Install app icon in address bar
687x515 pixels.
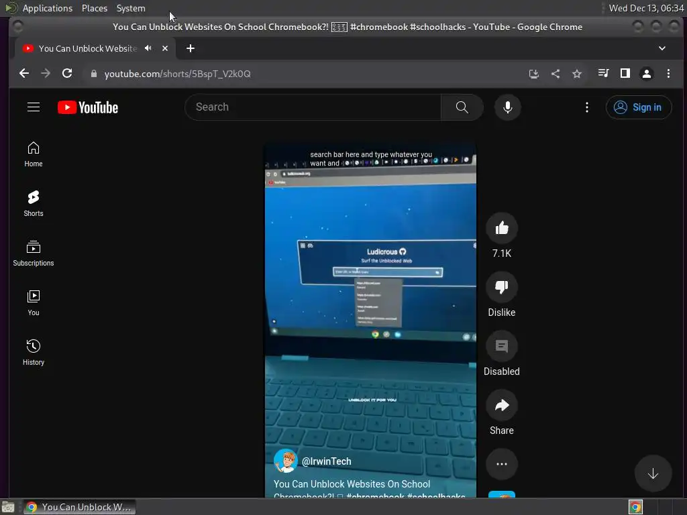(x=533, y=74)
